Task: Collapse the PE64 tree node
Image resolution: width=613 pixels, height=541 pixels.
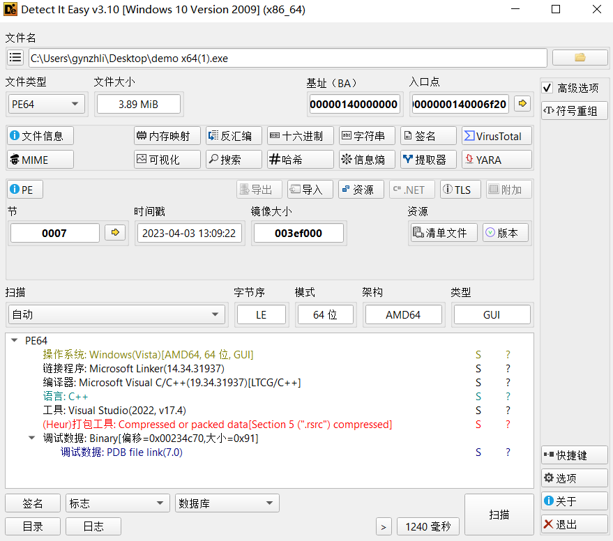Action: 15,340
